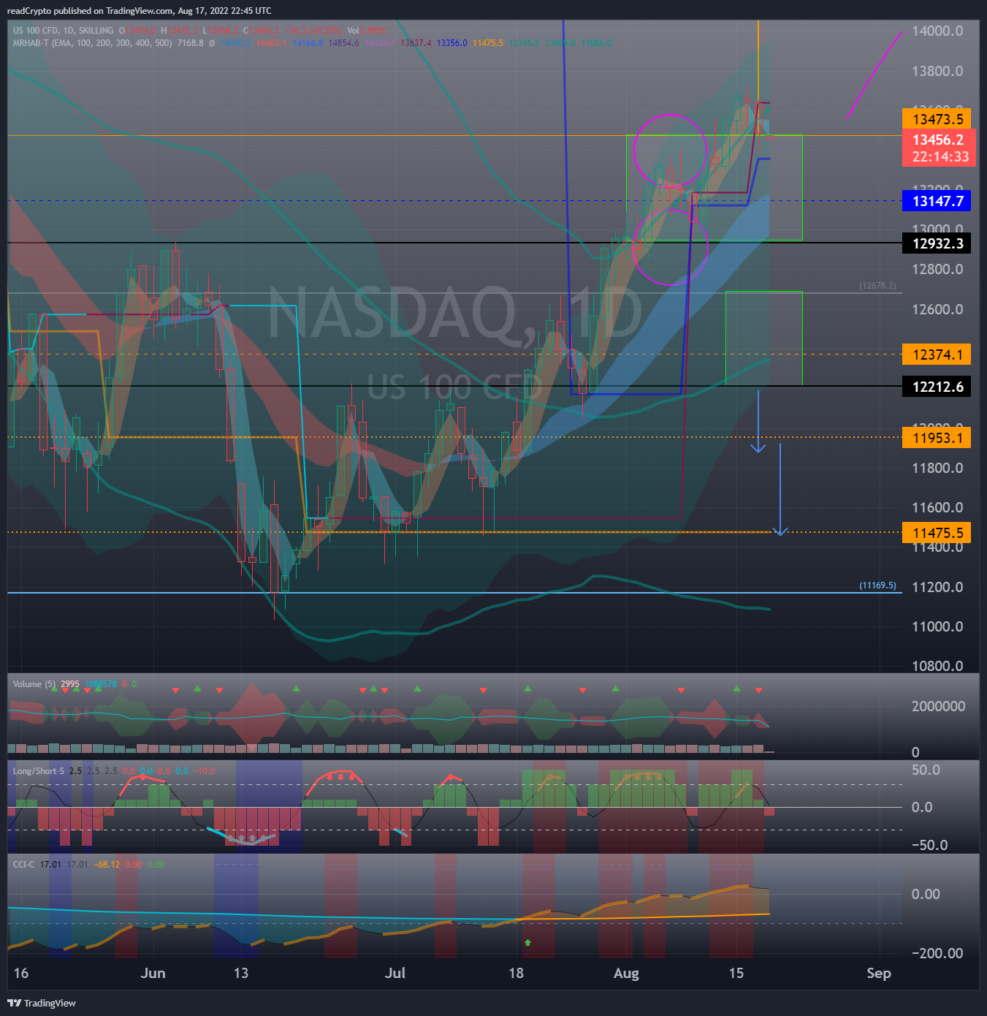
Task: Click the orange 11475.5 price axis label
Action: 937,533
